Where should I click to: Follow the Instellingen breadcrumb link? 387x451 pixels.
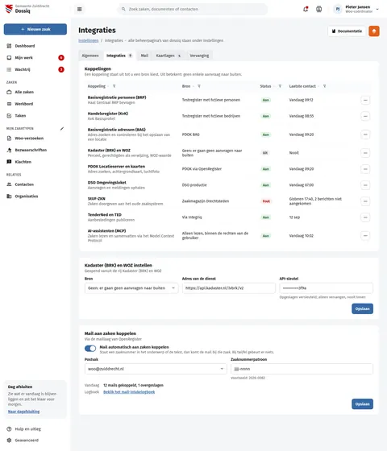tap(89, 40)
